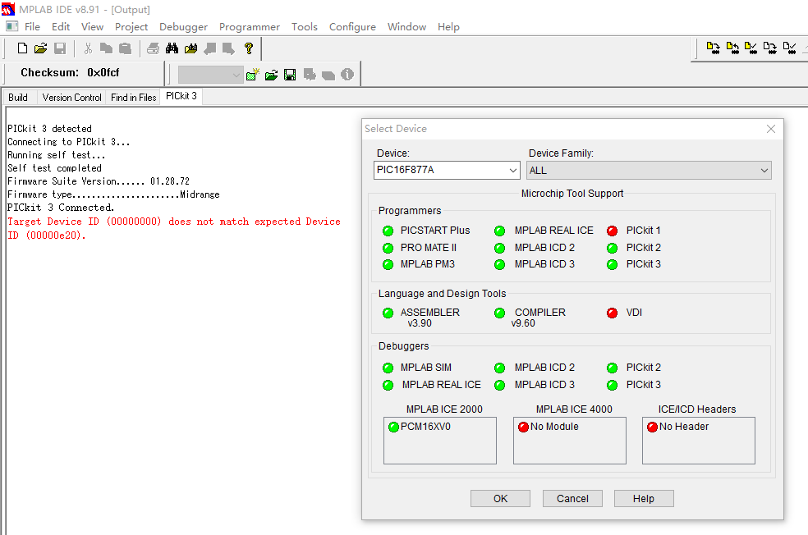Viewport: 808px width, 535px height.
Task: Open the grayed build configuration dropdown
Action: [210, 75]
